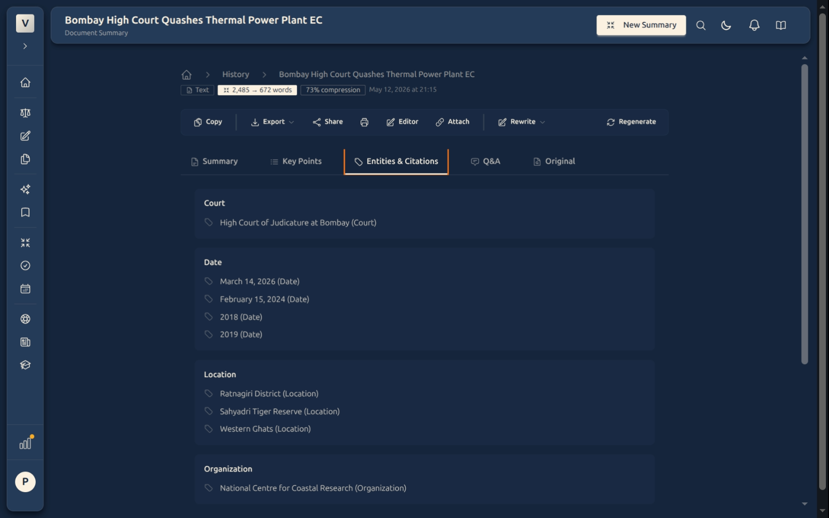Select Ratnagiri District location entity
The image size is (829, 518).
click(x=269, y=394)
